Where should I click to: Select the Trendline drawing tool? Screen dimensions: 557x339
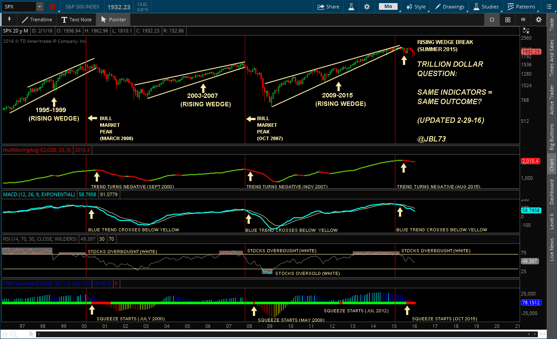coord(37,20)
